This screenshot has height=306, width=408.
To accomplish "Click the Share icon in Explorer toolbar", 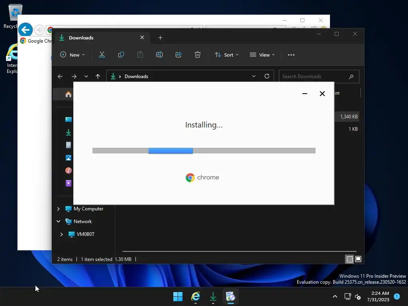I will point(178,55).
